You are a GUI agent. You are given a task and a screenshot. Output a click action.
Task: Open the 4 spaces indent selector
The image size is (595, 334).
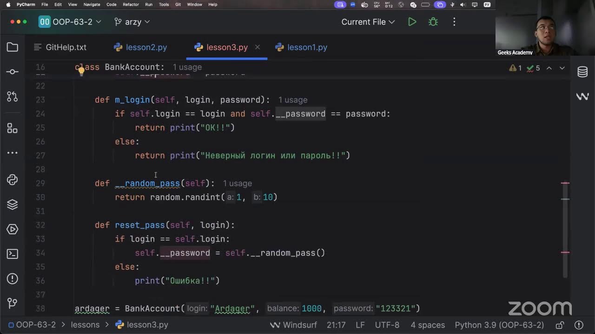click(x=428, y=325)
